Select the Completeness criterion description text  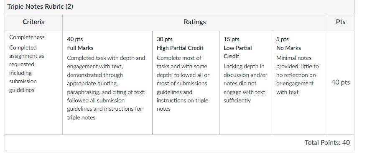(27, 69)
